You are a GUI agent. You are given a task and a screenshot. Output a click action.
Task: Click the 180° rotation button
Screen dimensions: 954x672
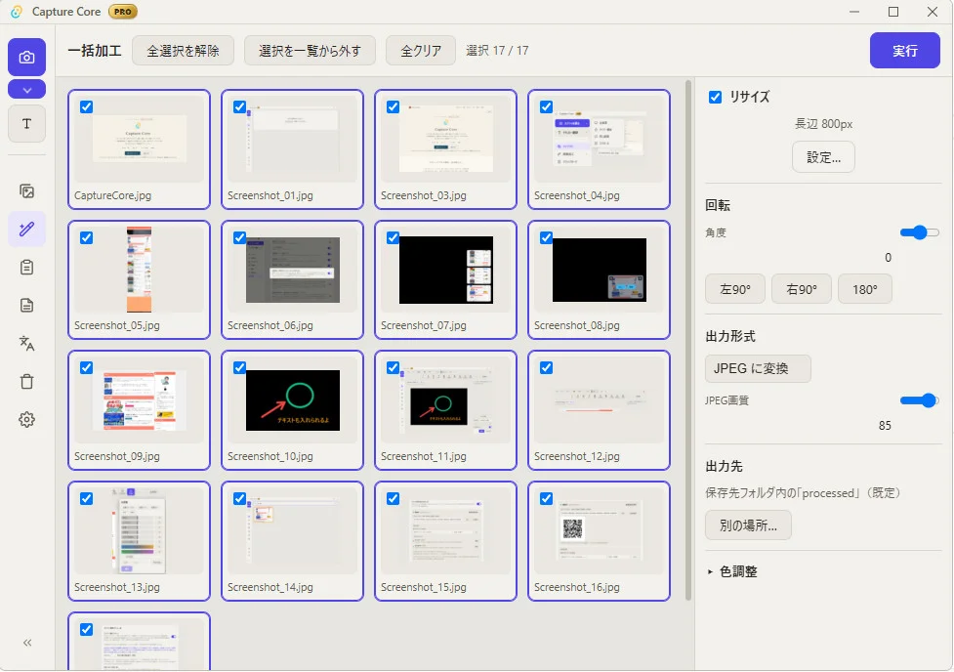pos(864,289)
